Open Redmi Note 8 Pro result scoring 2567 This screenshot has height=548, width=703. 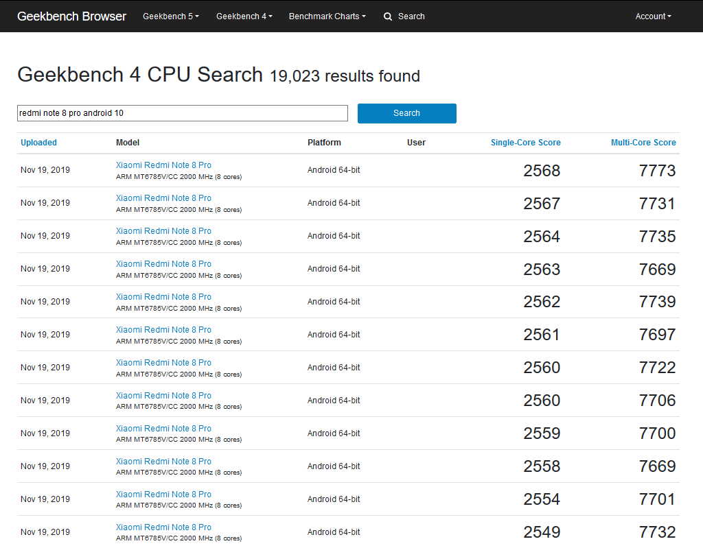(x=163, y=198)
